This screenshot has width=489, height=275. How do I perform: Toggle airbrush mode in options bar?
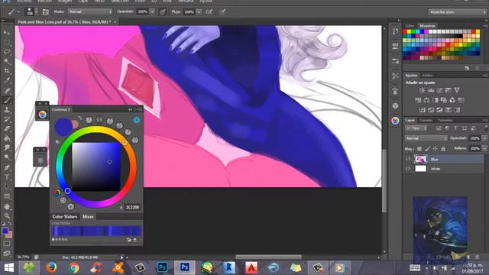(209, 12)
